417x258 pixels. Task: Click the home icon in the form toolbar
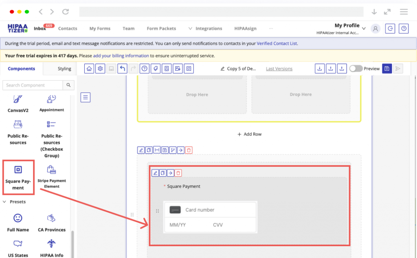click(89, 68)
